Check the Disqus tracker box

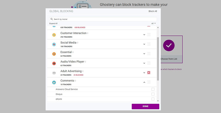coord(153,94)
